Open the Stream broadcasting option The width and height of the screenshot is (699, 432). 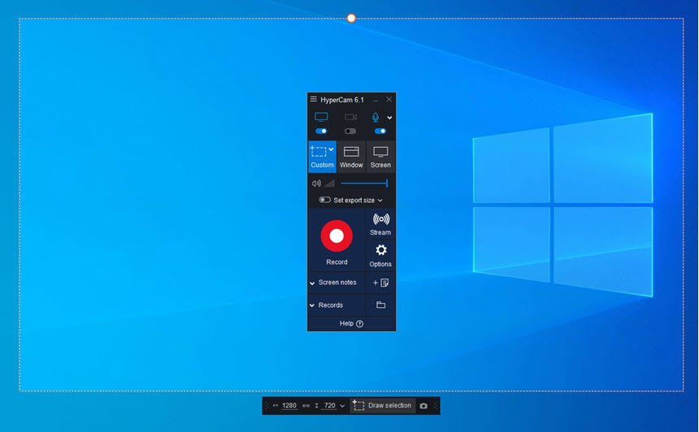380,223
